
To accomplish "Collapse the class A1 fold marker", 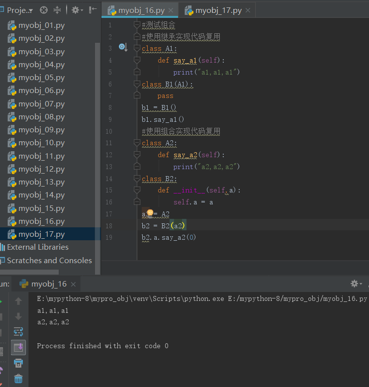I will (137, 48).
